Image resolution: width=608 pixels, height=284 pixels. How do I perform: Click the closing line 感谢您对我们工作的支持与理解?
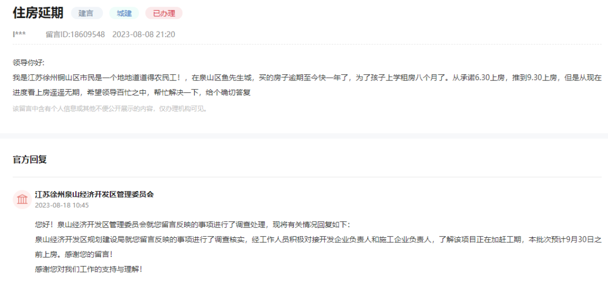tap(89, 269)
